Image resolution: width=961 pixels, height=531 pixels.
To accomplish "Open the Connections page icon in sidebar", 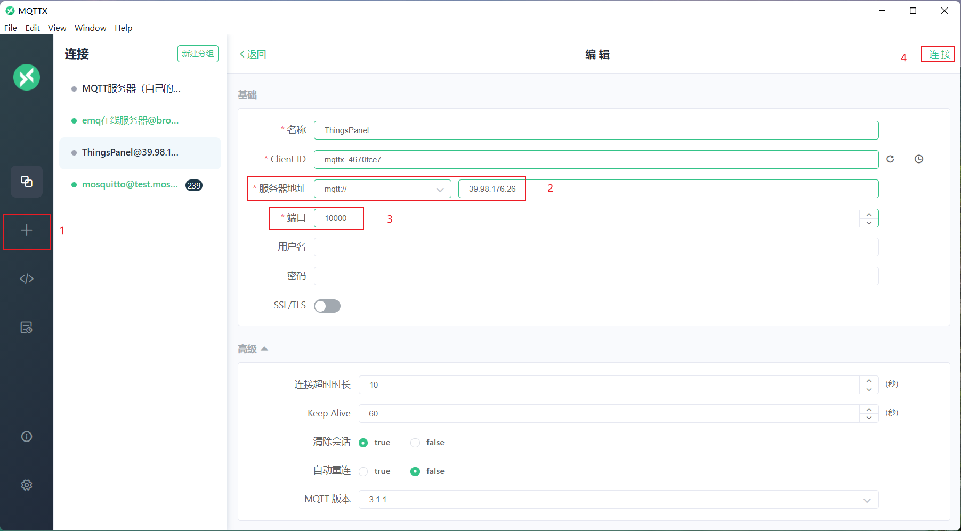I will [27, 182].
